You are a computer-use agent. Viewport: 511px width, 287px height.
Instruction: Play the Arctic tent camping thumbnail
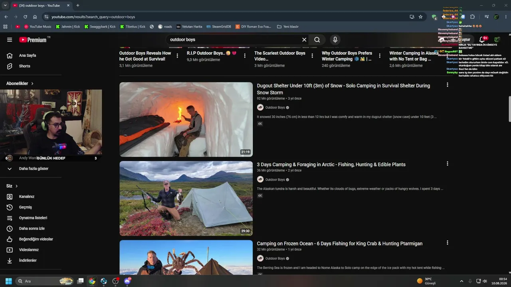186,198
